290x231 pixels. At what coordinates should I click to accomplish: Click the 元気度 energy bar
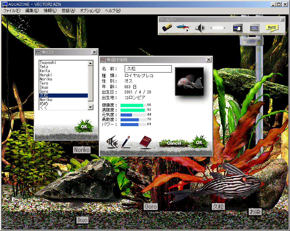pyautogui.click(x=134, y=115)
